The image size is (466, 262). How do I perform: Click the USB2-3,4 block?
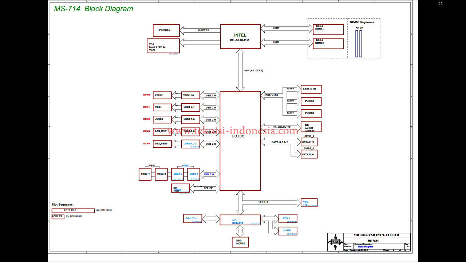[x=191, y=107]
